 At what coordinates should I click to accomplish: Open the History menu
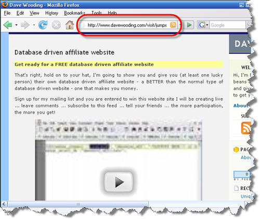[51, 13]
